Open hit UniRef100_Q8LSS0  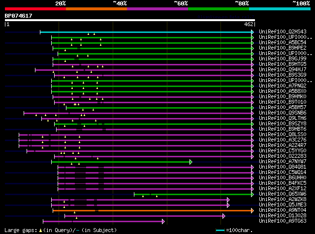pos(283,135)
